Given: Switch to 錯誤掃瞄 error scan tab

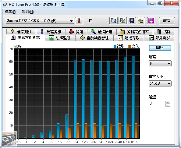Looking at the screenshot, I should tap(102, 32).
